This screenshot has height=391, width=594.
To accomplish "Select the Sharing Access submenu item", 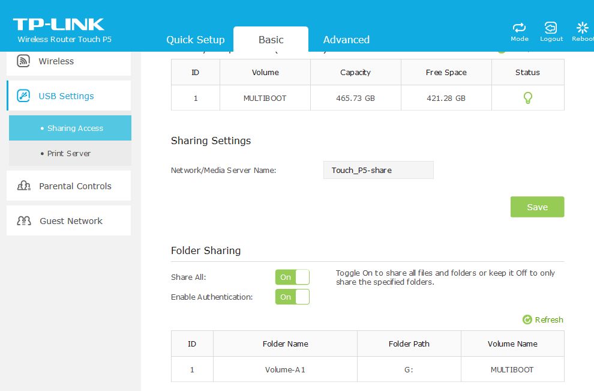I will (x=70, y=128).
